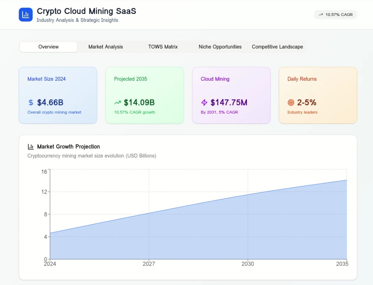Click the dollar sign icon beside $4.66B
The width and height of the screenshot is (373, 285).
(x=31, y=103)
